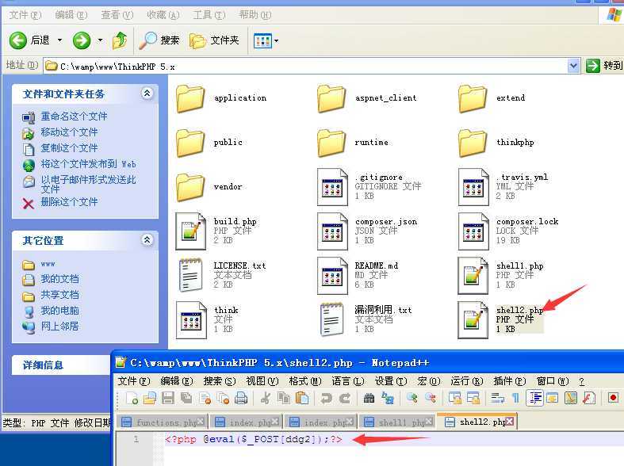
Task: Open the Function List icon in Notepad++
Action: pyautogui.click(x=589, y=398)
